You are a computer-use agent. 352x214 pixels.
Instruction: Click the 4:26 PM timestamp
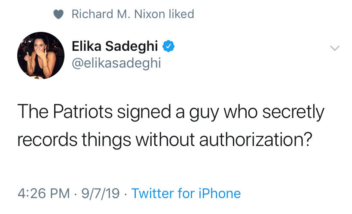coord(44,193)
